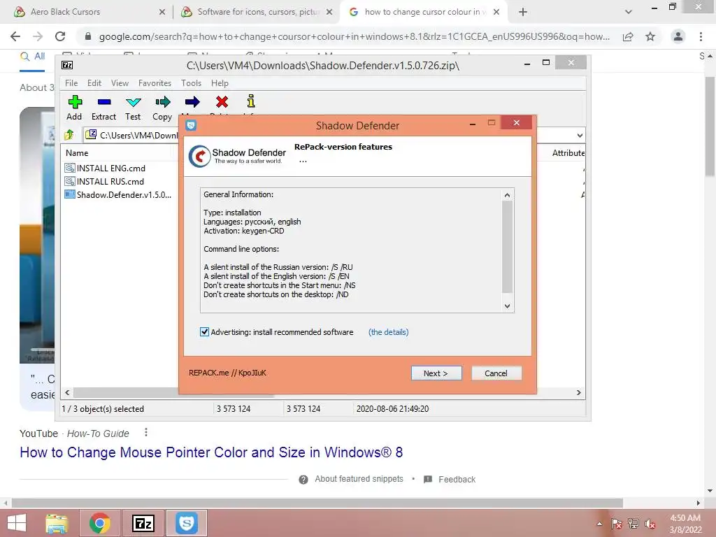
Task: Click 7-Zip window icon in title bar
Action: coord(67,65)
